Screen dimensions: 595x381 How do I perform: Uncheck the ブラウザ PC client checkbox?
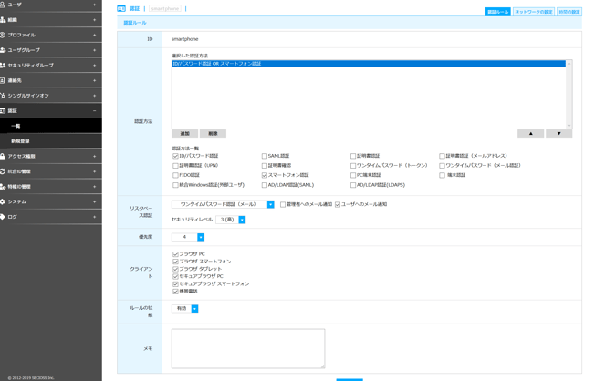point(175,254)
